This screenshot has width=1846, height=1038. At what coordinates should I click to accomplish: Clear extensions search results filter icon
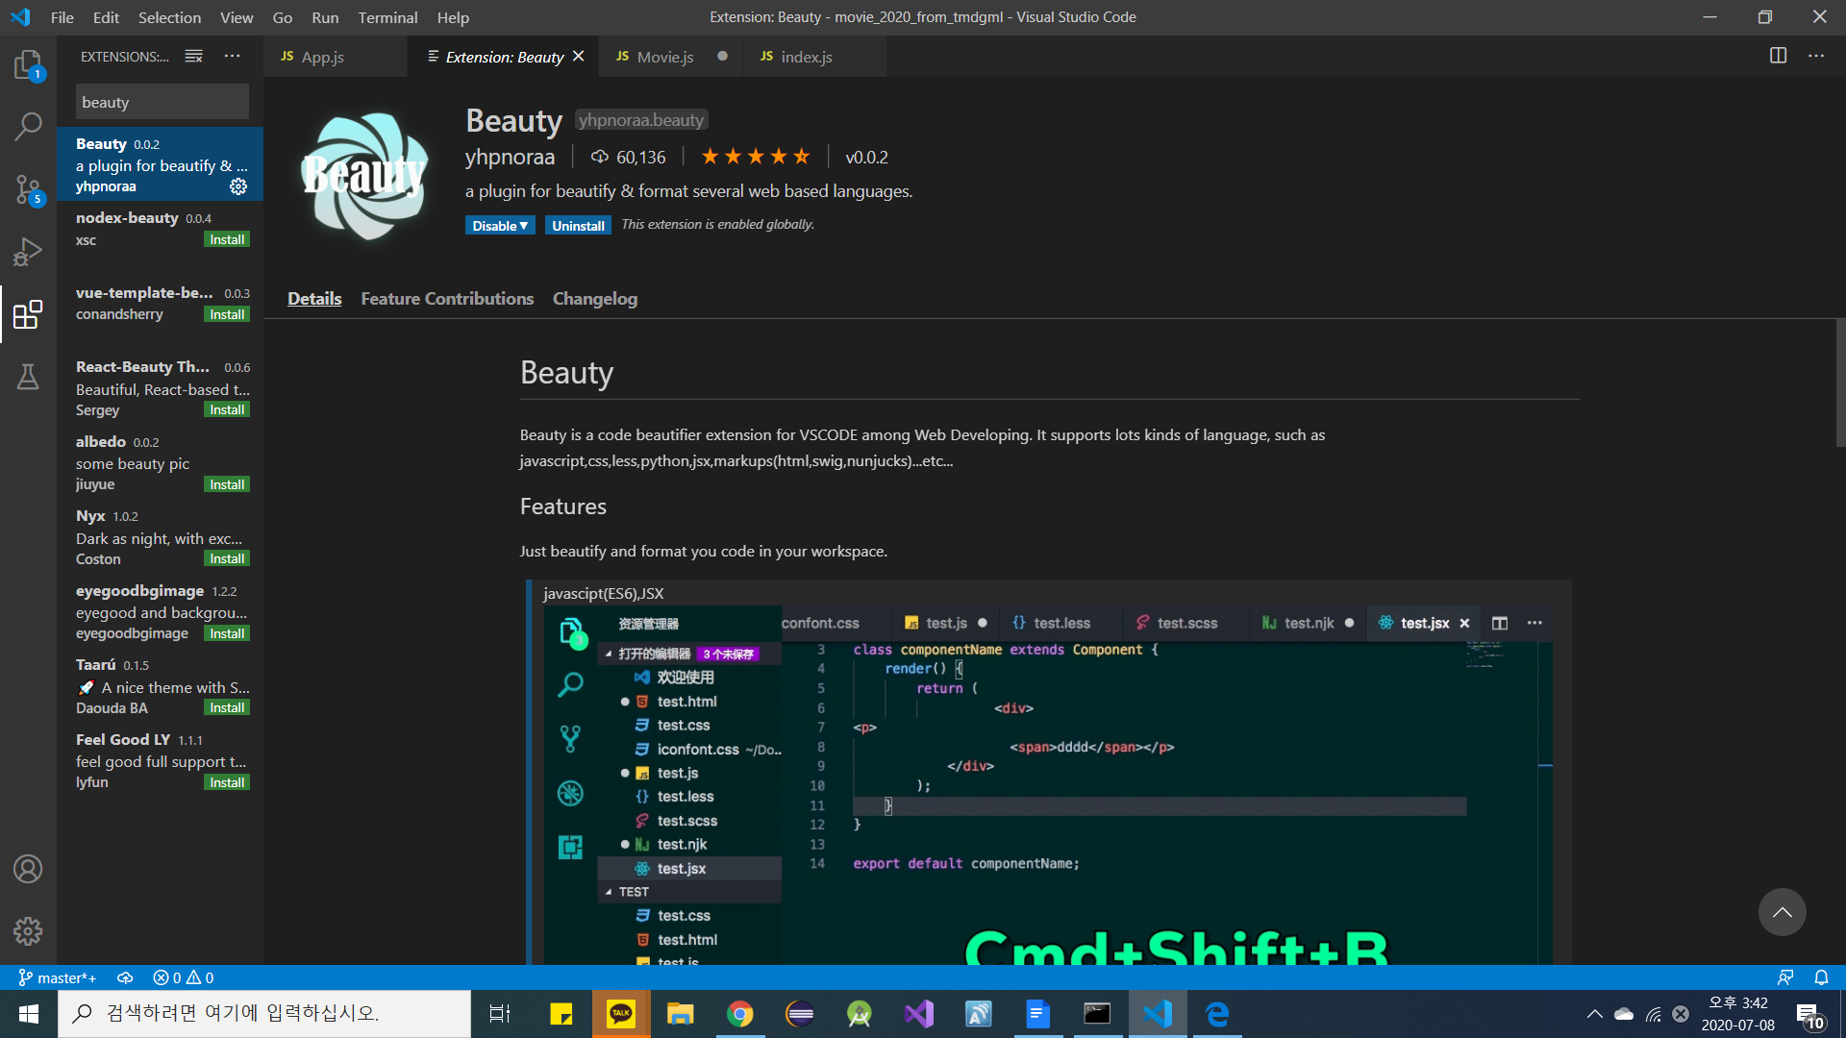coord(193,57)
